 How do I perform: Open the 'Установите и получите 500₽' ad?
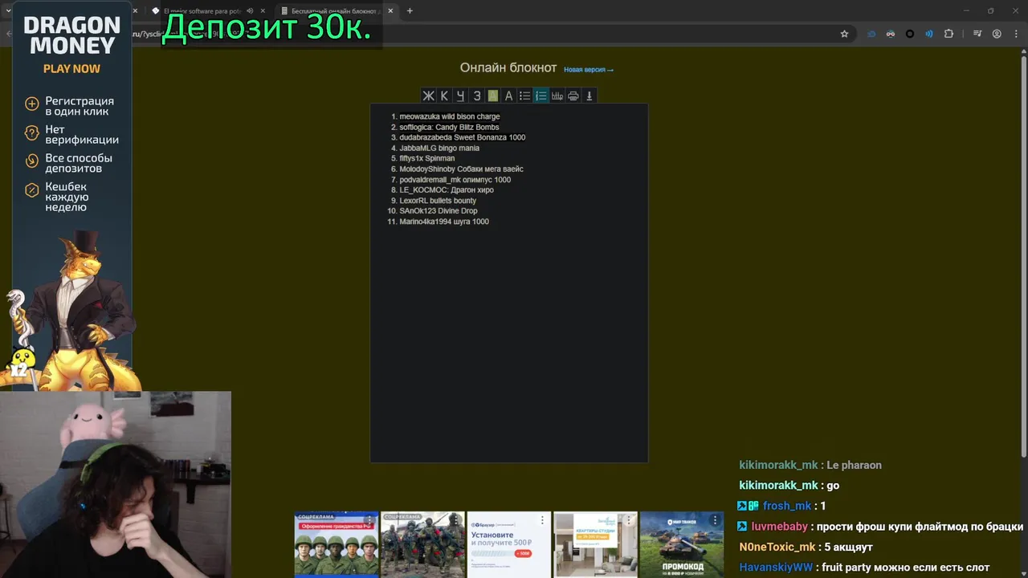point(509,544)
